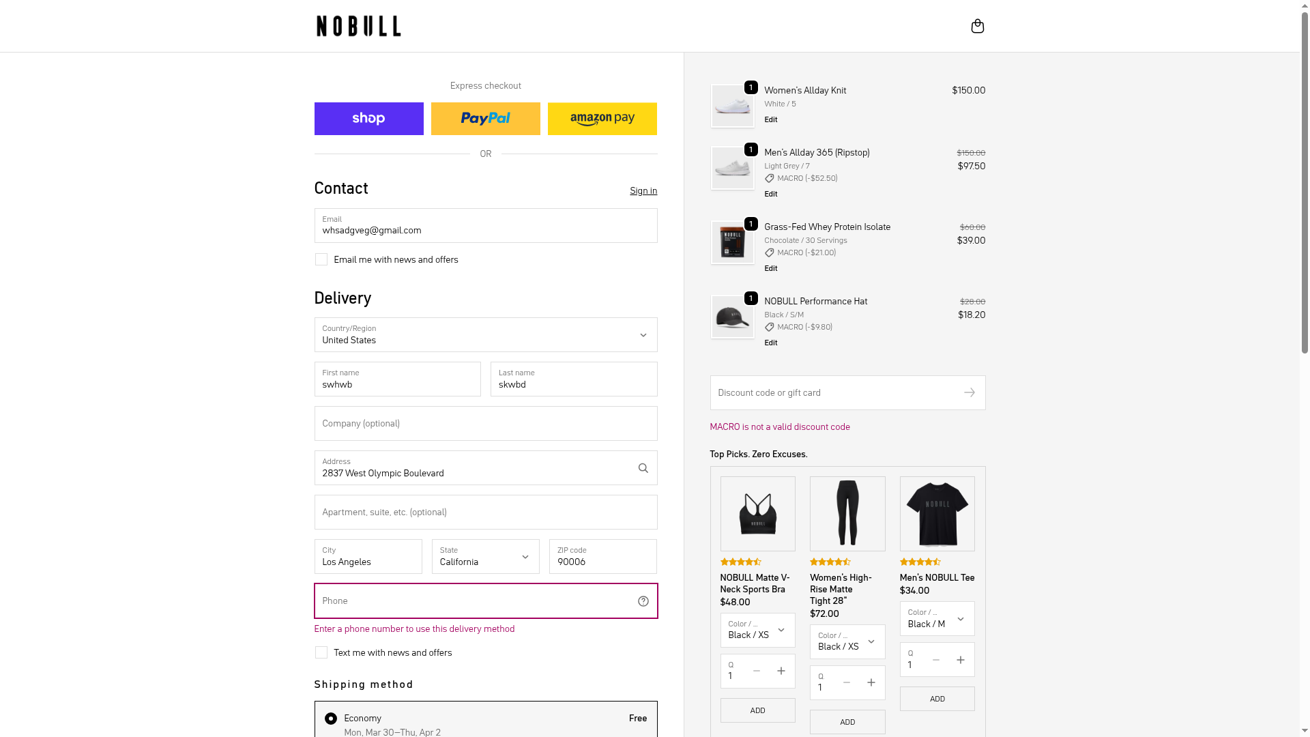Screen dimensions: 1310x737
Task: Select the Economy shipping radio button
Action: 331,719
